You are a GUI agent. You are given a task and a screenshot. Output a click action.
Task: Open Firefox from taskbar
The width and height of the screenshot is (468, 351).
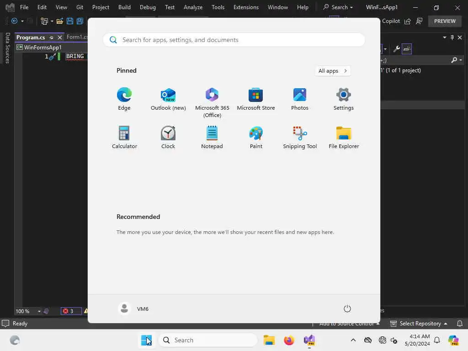tap(289, 340)
